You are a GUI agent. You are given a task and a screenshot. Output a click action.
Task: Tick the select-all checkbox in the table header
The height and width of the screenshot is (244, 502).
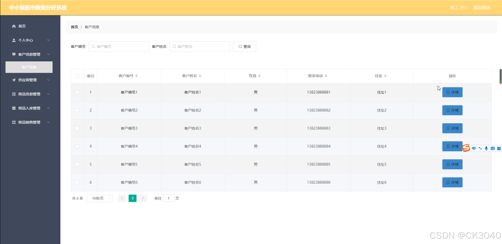pyautogui.click(x=78, y=76)
